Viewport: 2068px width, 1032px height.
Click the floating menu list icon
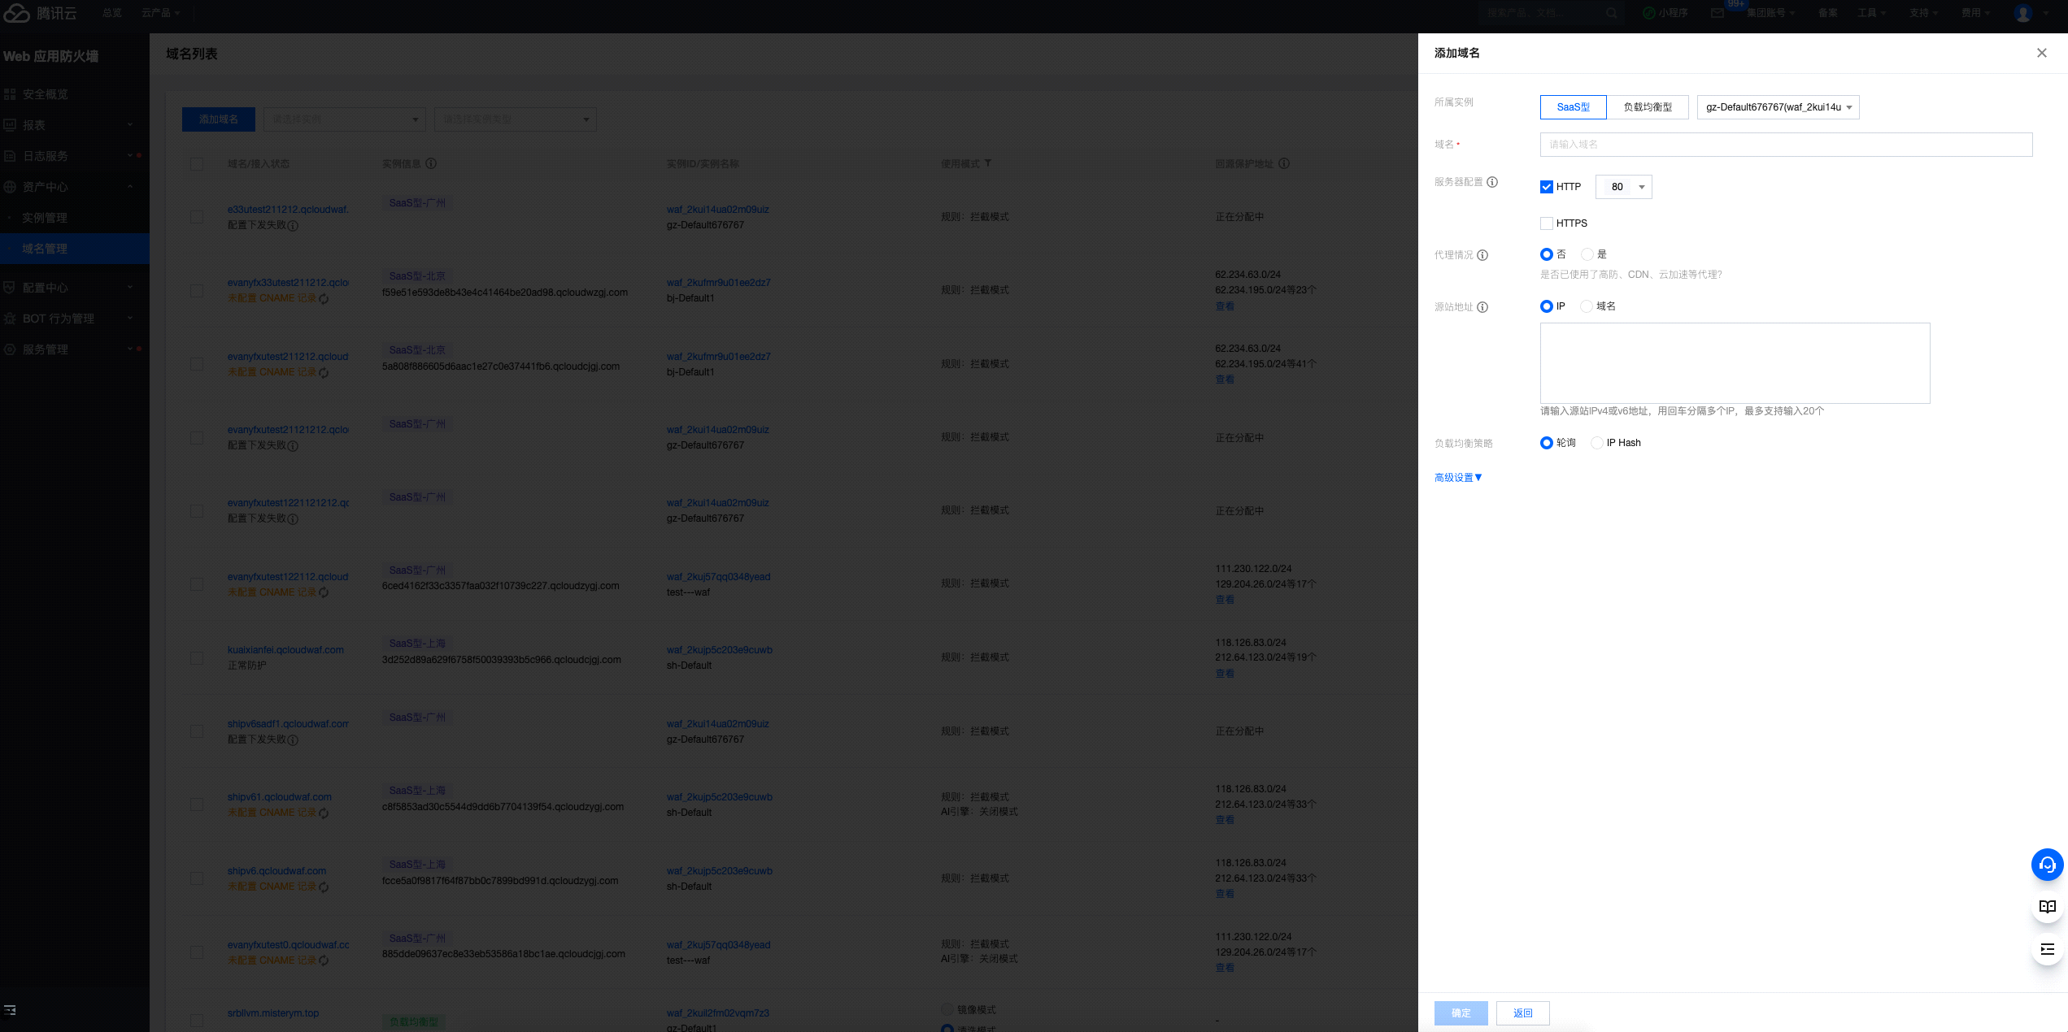(2047, 949)
